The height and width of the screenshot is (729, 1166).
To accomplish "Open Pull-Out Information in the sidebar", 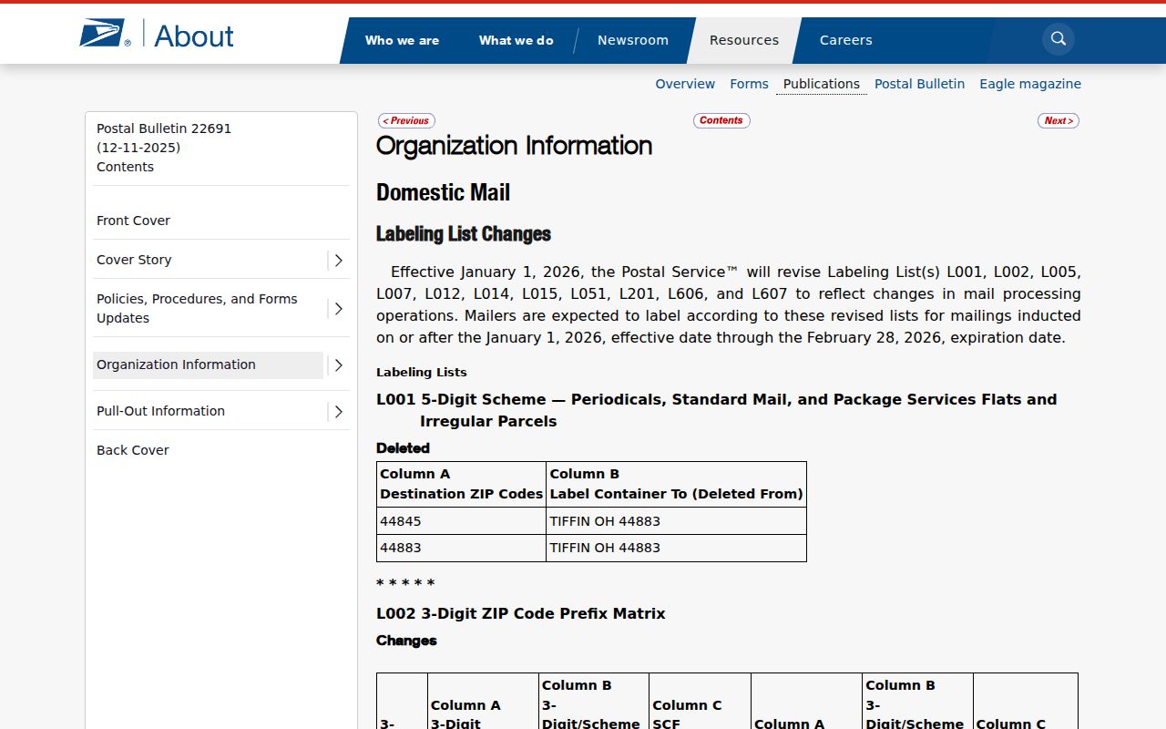I will click(x=160, y=411).
